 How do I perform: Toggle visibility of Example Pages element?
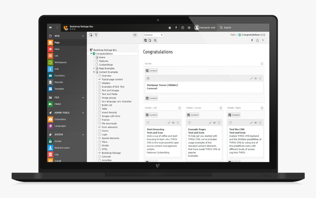coord(215,123)
